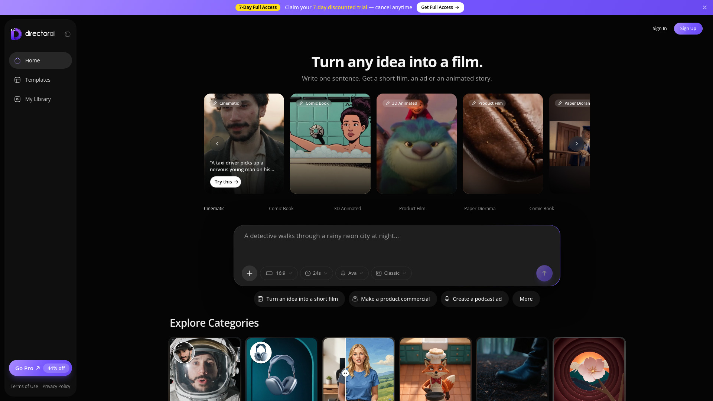Add attachment with the plus icon

point(250,273)
